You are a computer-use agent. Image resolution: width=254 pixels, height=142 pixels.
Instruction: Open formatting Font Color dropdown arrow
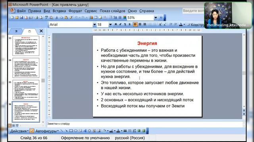coord(184,24)
